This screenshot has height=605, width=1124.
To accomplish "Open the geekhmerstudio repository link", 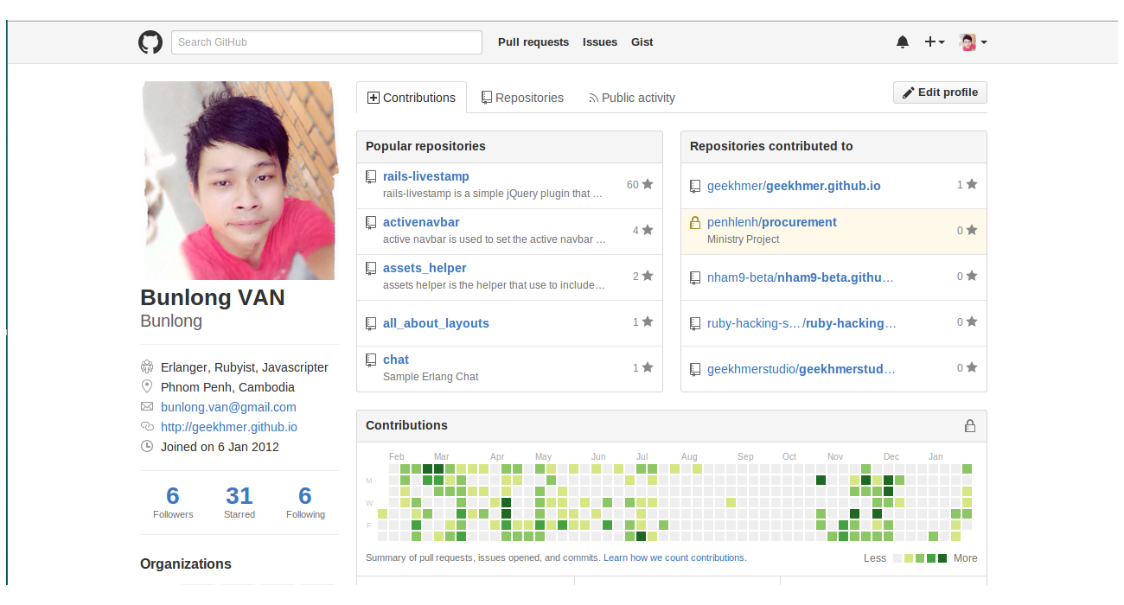I will pos(801,369).
